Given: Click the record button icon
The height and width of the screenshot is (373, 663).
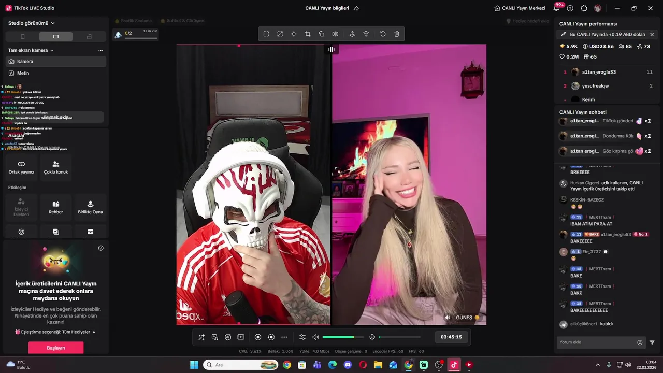Looking at the screenshot, I should [258, 337].
